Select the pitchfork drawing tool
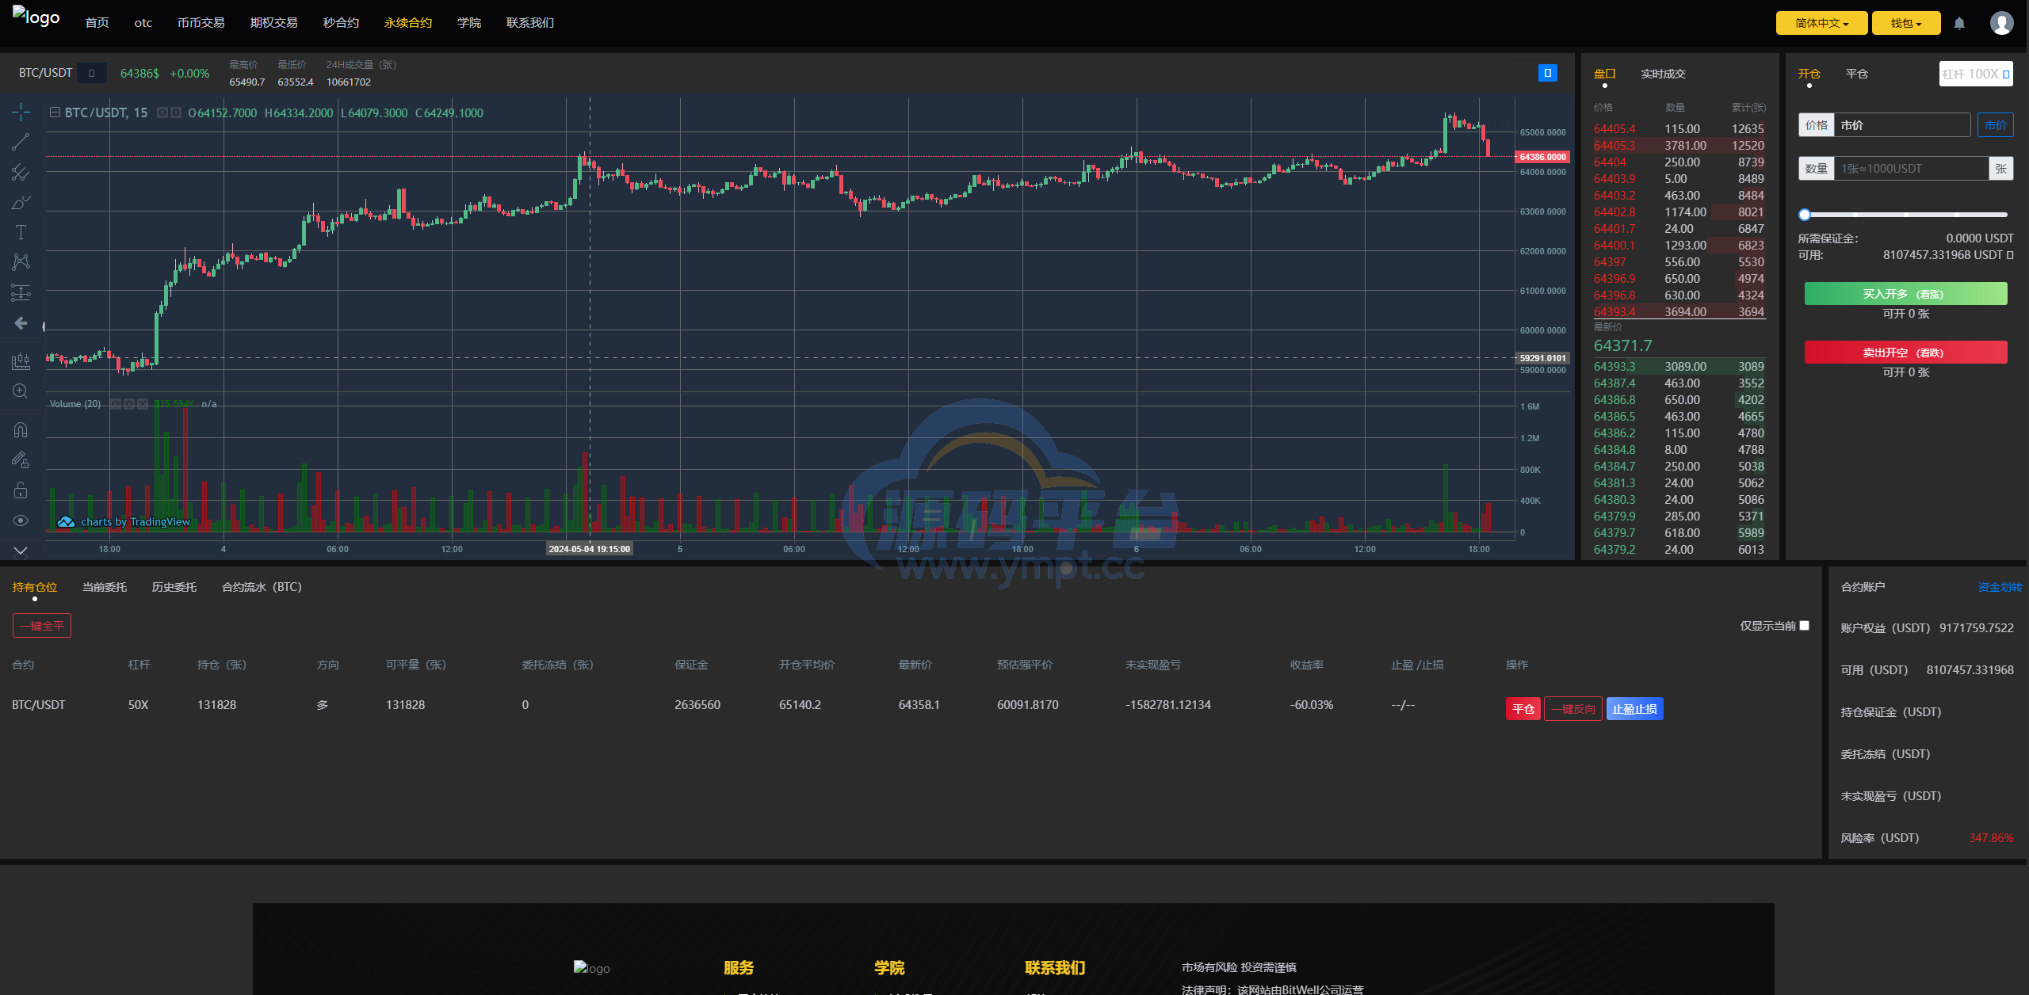The height and width of the screenshot is (995, 2029). (21, 172)
